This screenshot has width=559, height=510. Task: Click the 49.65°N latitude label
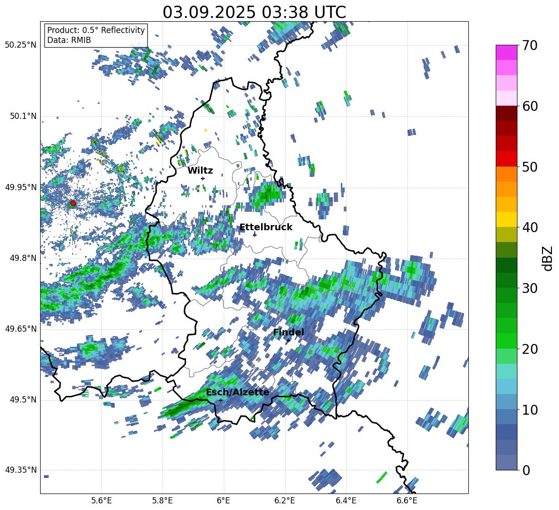coord(21,329)
